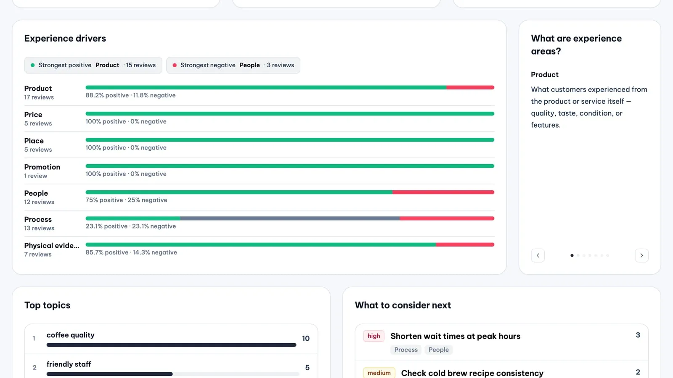Open 'Check cold brew recipe consistency'
This screenshot has height=378, width=673.
coord(472,373)
